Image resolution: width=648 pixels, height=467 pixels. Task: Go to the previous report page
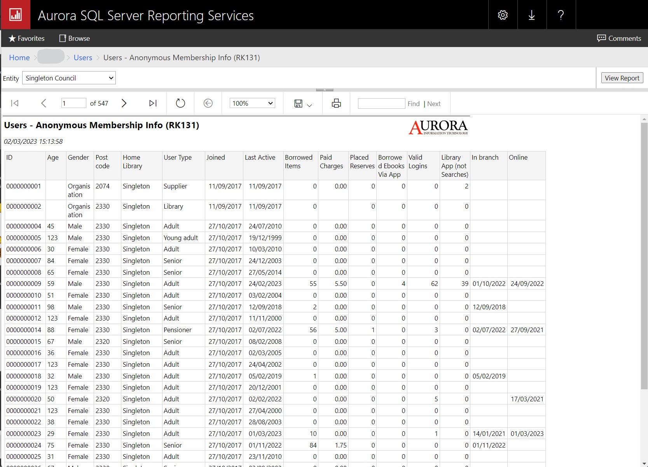coord(44,103)
